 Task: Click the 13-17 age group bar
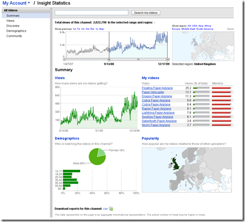point(72,171)
